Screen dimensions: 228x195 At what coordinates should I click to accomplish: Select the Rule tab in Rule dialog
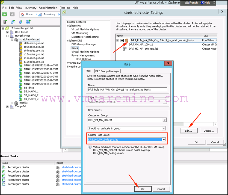(x=88, y=71)
